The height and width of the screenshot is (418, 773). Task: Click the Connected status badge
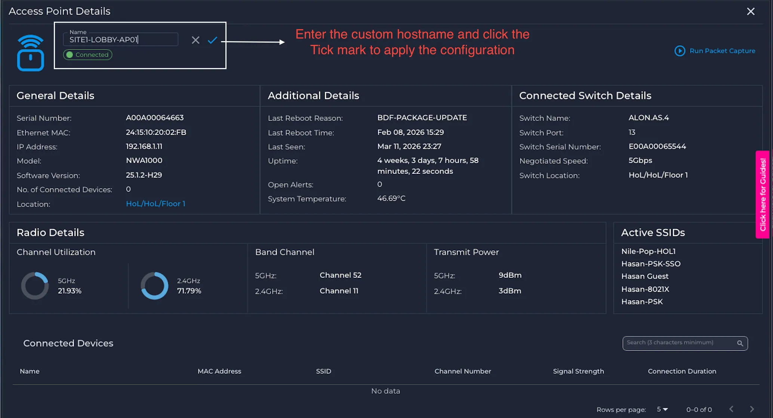88,55
